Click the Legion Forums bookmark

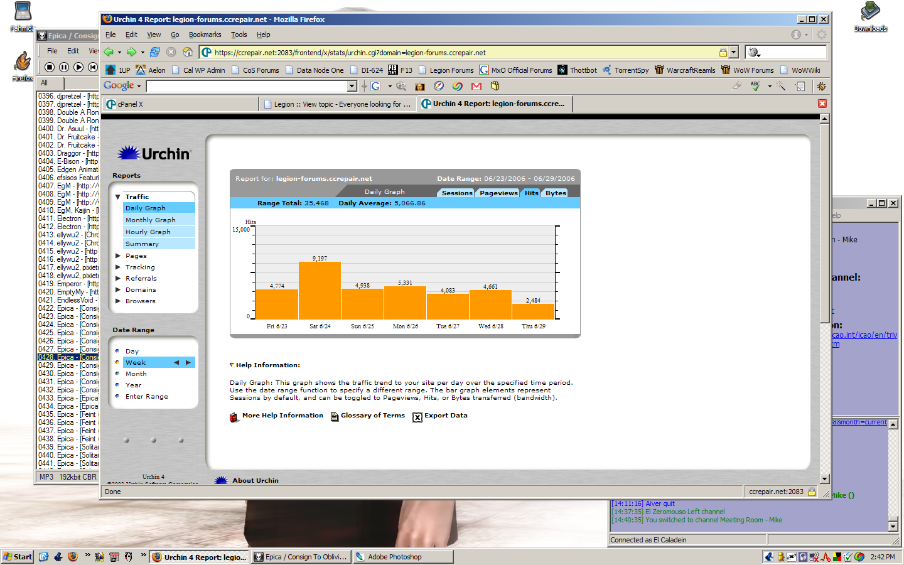coord(446,70)
